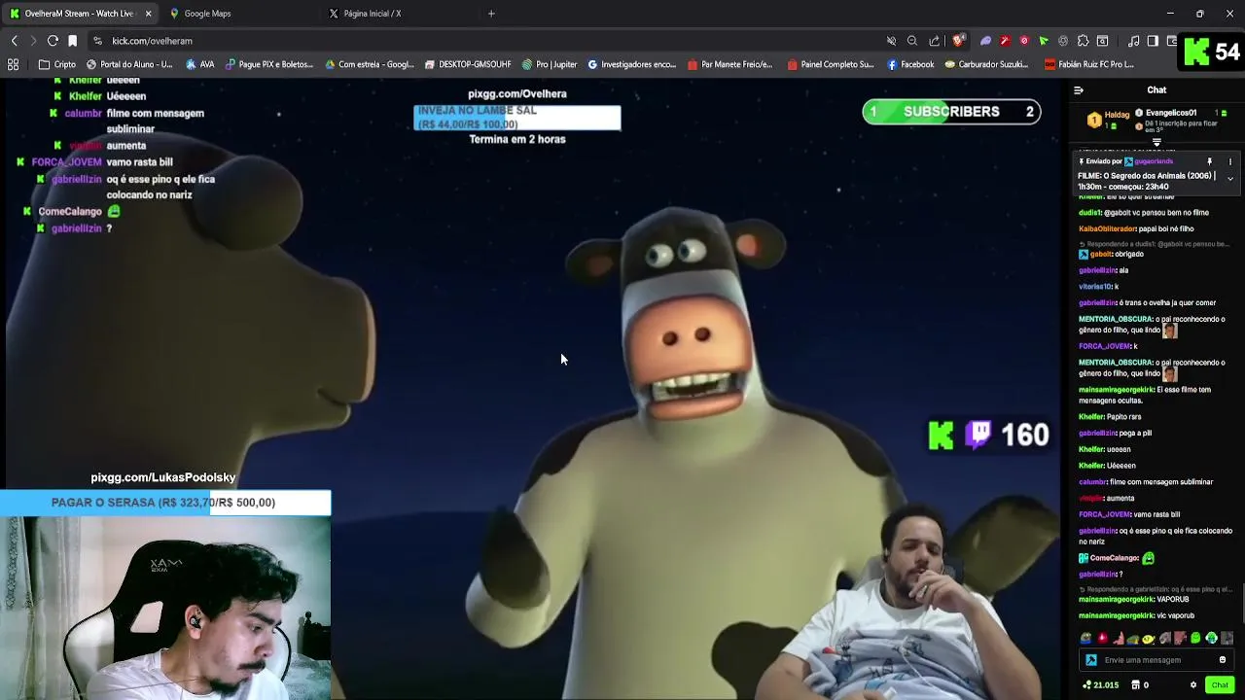
Task: Open the music note media control
Action: (1134, 41)
